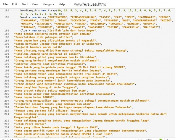Open the Find menu
Viewport: 175px width, 140px height.
pos(25,4)
